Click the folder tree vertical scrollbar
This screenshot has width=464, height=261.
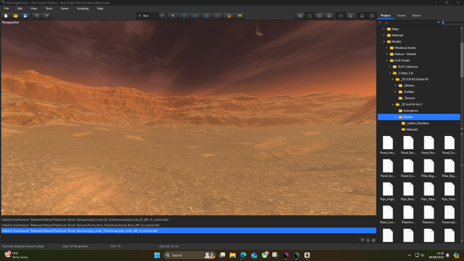(462, 59)
